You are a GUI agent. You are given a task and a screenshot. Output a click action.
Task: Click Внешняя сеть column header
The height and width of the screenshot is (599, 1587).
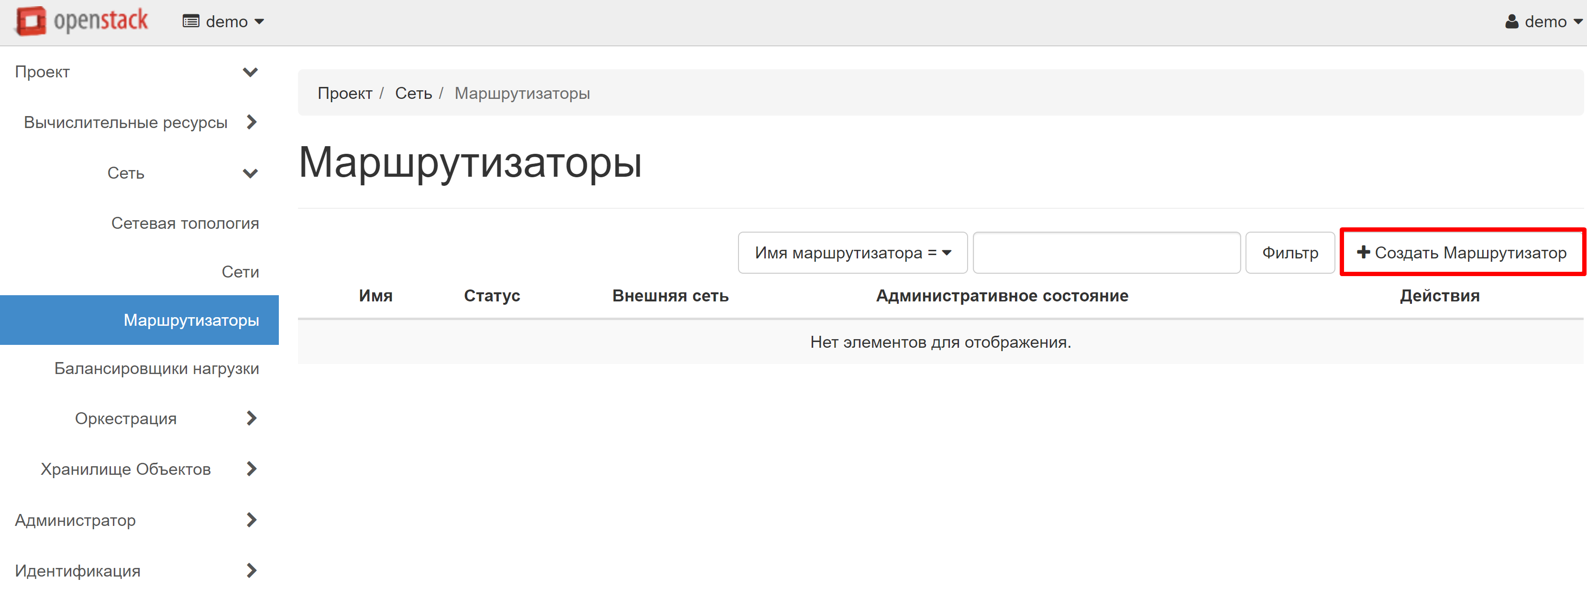[x=670, y=296]
